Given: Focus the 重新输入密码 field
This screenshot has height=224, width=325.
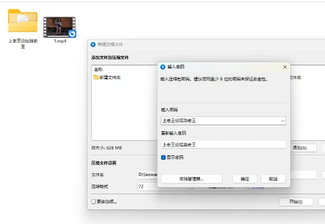Looking at the screenshot, I should tap(223, 144).
